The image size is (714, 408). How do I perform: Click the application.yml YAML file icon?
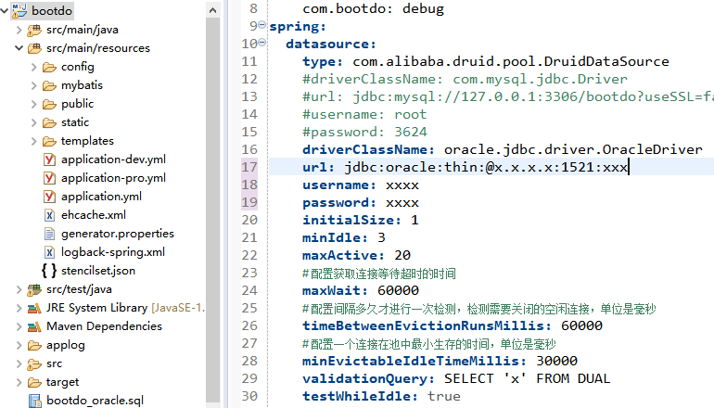click(50, 198)
